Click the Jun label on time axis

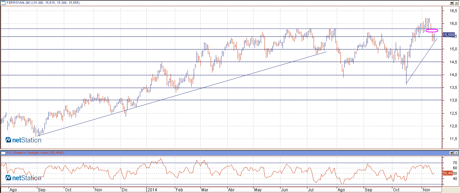click(x=285, y=190)
